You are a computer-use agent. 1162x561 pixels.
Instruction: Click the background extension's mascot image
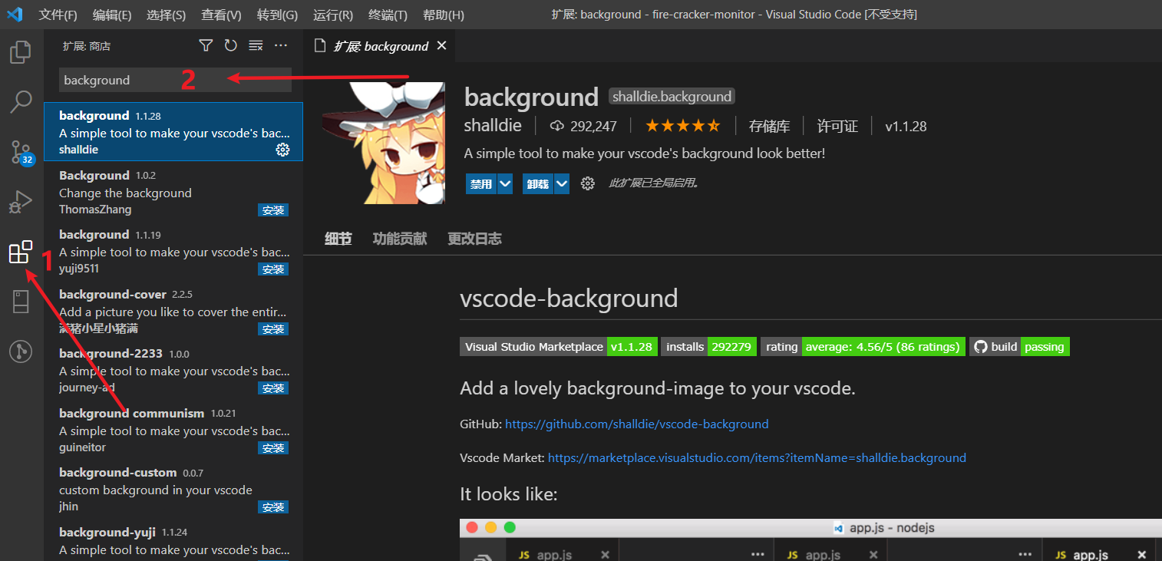pos(384,143)
